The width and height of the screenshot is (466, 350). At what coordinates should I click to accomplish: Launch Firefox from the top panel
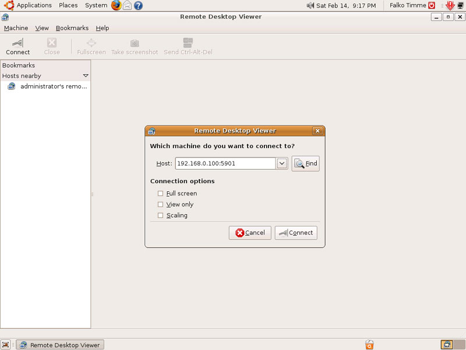point(116,5)
